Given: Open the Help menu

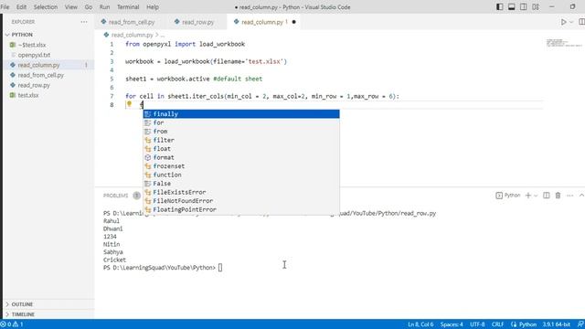Looking at the screenshot, I should pos(153,6).
